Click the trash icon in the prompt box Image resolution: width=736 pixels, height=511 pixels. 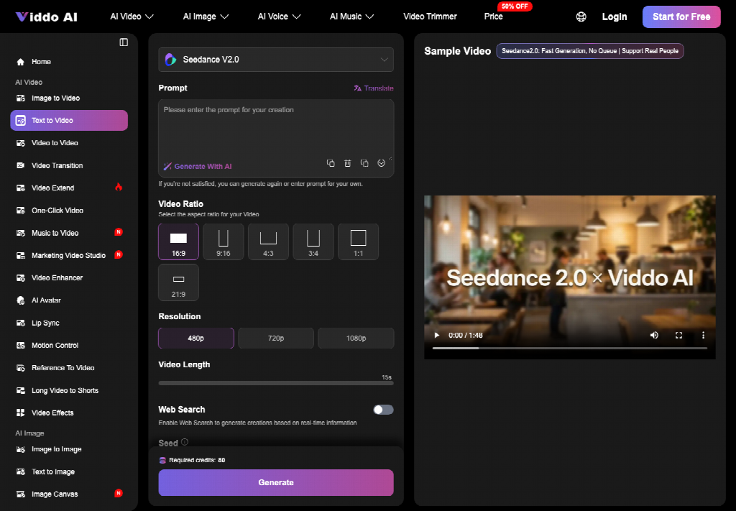click(347, 163)
